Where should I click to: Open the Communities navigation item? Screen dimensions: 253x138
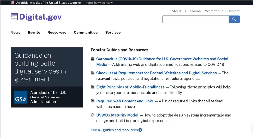[86, 33]
